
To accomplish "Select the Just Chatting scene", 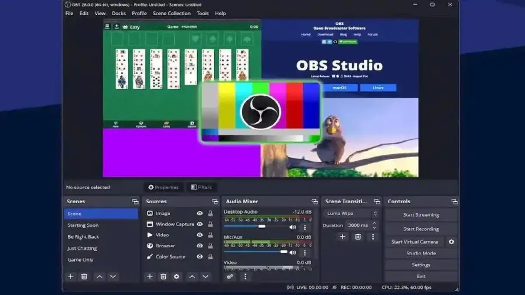I will (x=101, y=248).
